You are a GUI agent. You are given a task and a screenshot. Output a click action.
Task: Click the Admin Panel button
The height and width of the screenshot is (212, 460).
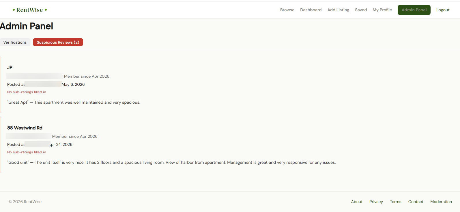click(x=414, y=10)
